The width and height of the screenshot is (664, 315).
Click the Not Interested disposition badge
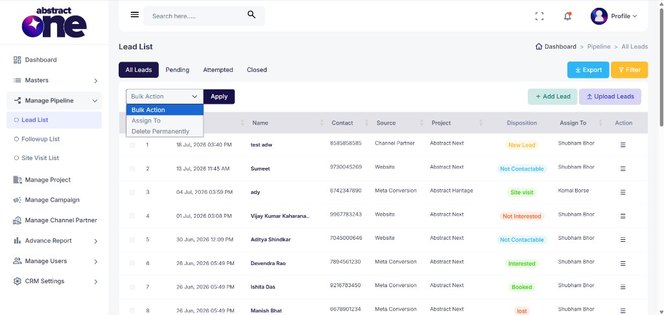click(x=522, y=216)
